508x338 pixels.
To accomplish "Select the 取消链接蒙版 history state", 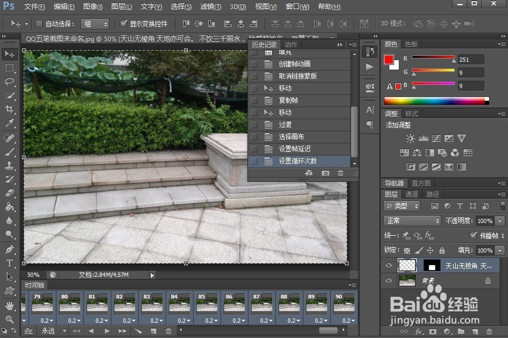I will [x=299, y=76].
